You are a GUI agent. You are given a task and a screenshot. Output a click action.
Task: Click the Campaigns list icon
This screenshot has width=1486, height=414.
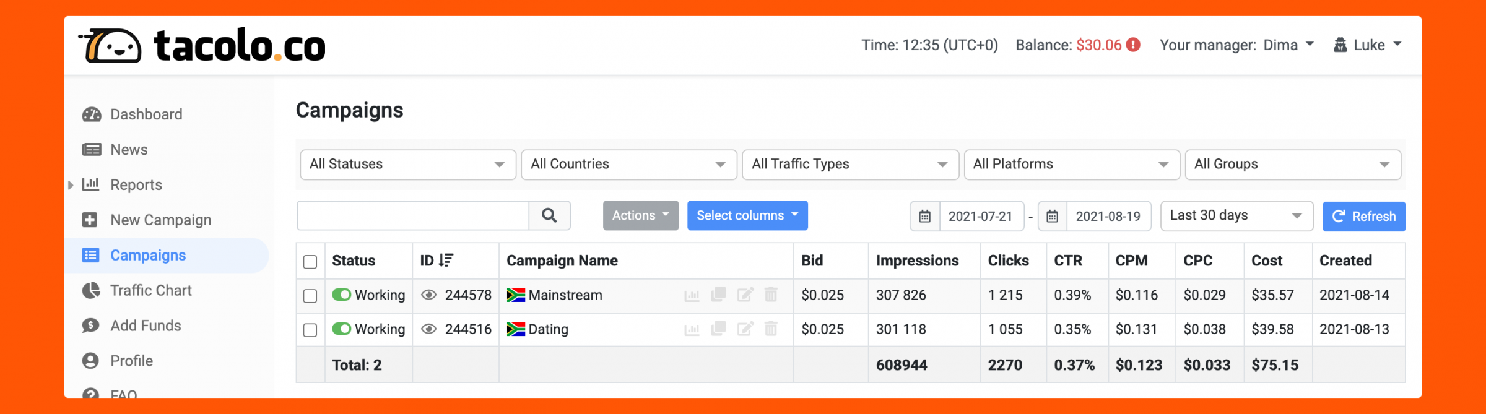point(91,255)
